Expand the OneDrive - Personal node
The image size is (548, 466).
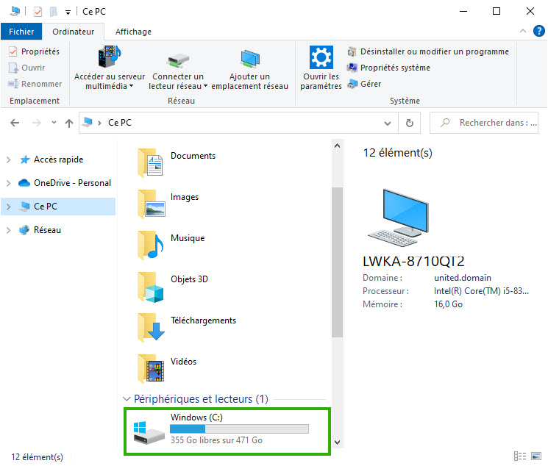[x=9, y=183]
